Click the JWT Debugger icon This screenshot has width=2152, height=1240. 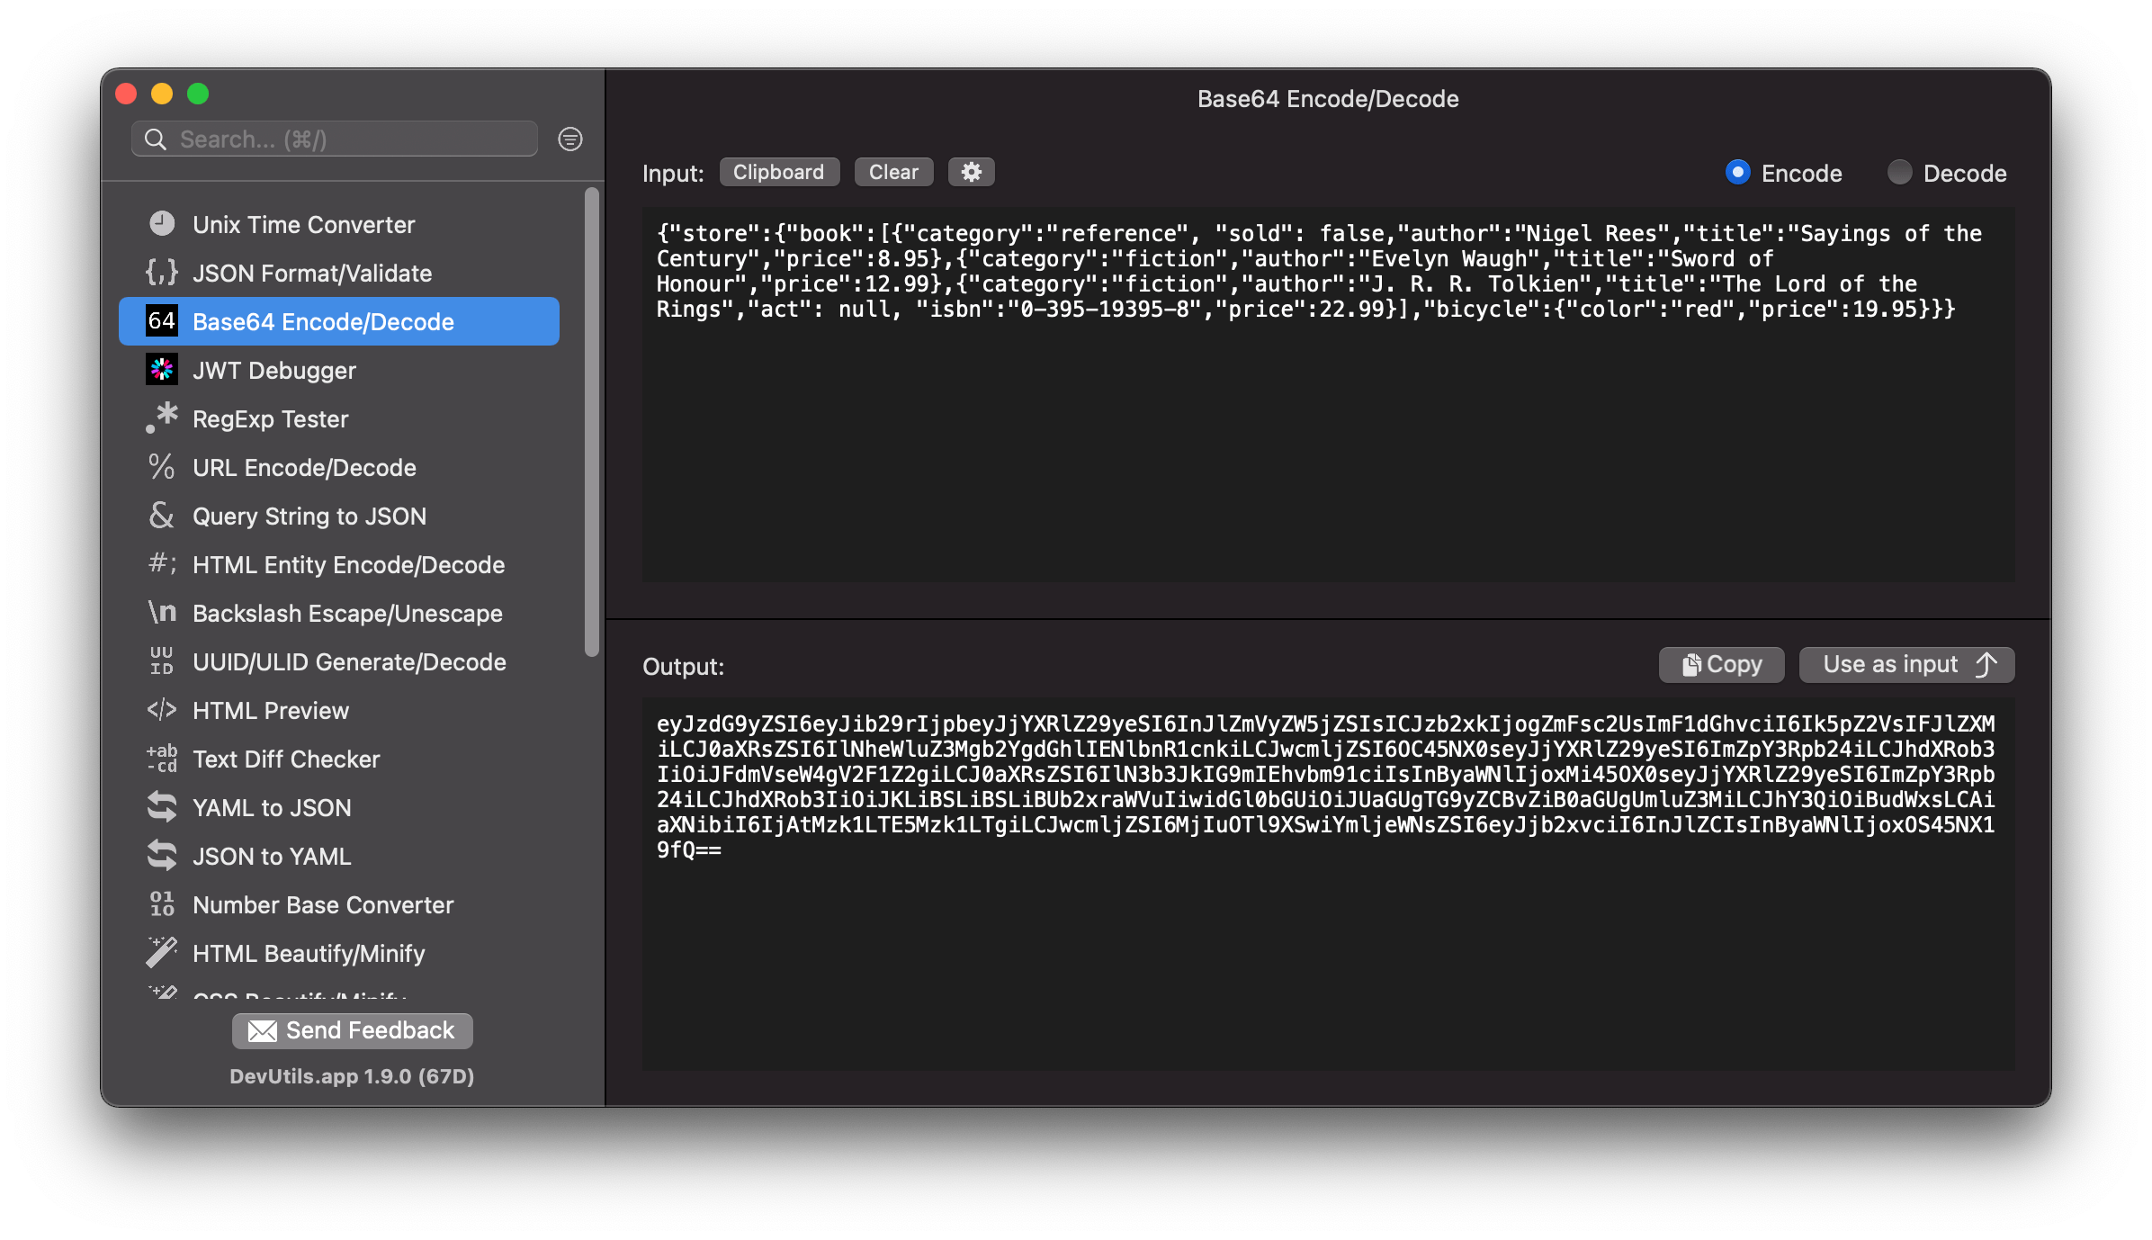pos(163,371)
